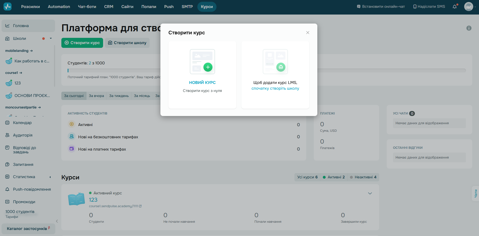Click the students count 2 link

[x=90, y=63]
